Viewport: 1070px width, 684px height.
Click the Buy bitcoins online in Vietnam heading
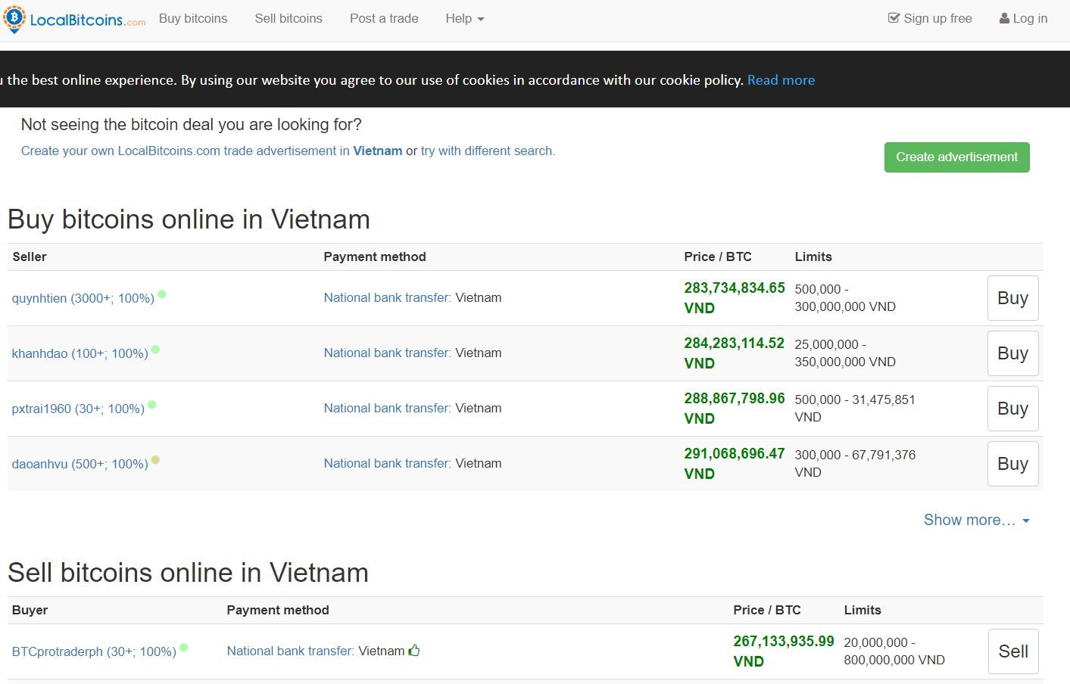(x=189, y=219)
